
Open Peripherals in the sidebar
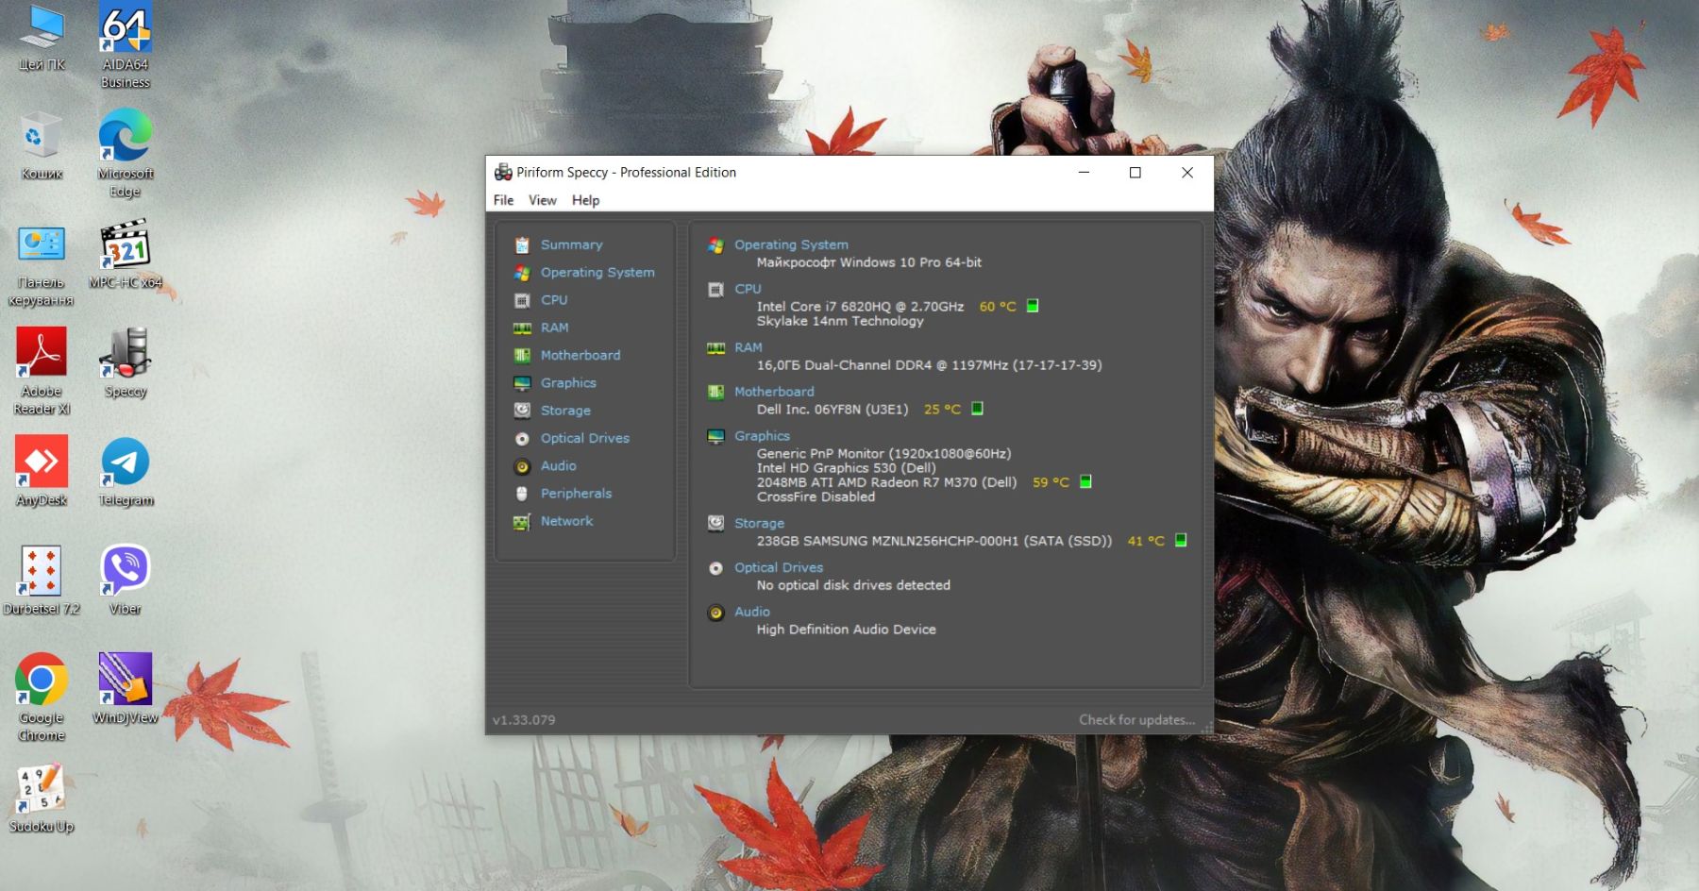pos(576,494)
